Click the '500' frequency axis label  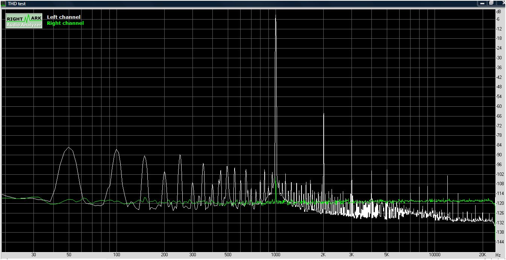tap(228, 255)
